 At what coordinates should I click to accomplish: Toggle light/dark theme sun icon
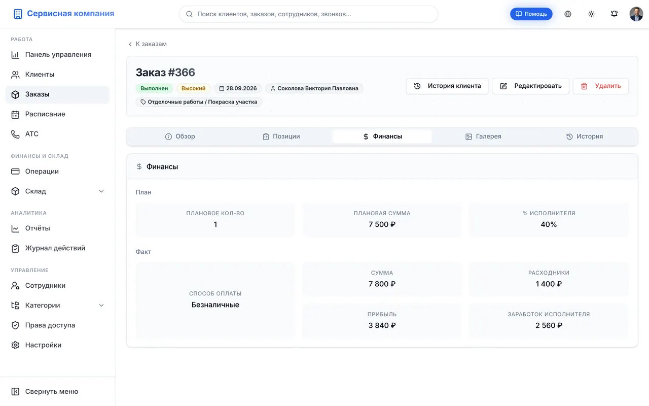tap(591, 14)
